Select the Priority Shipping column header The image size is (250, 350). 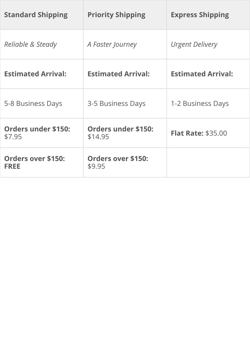(116, 15)
